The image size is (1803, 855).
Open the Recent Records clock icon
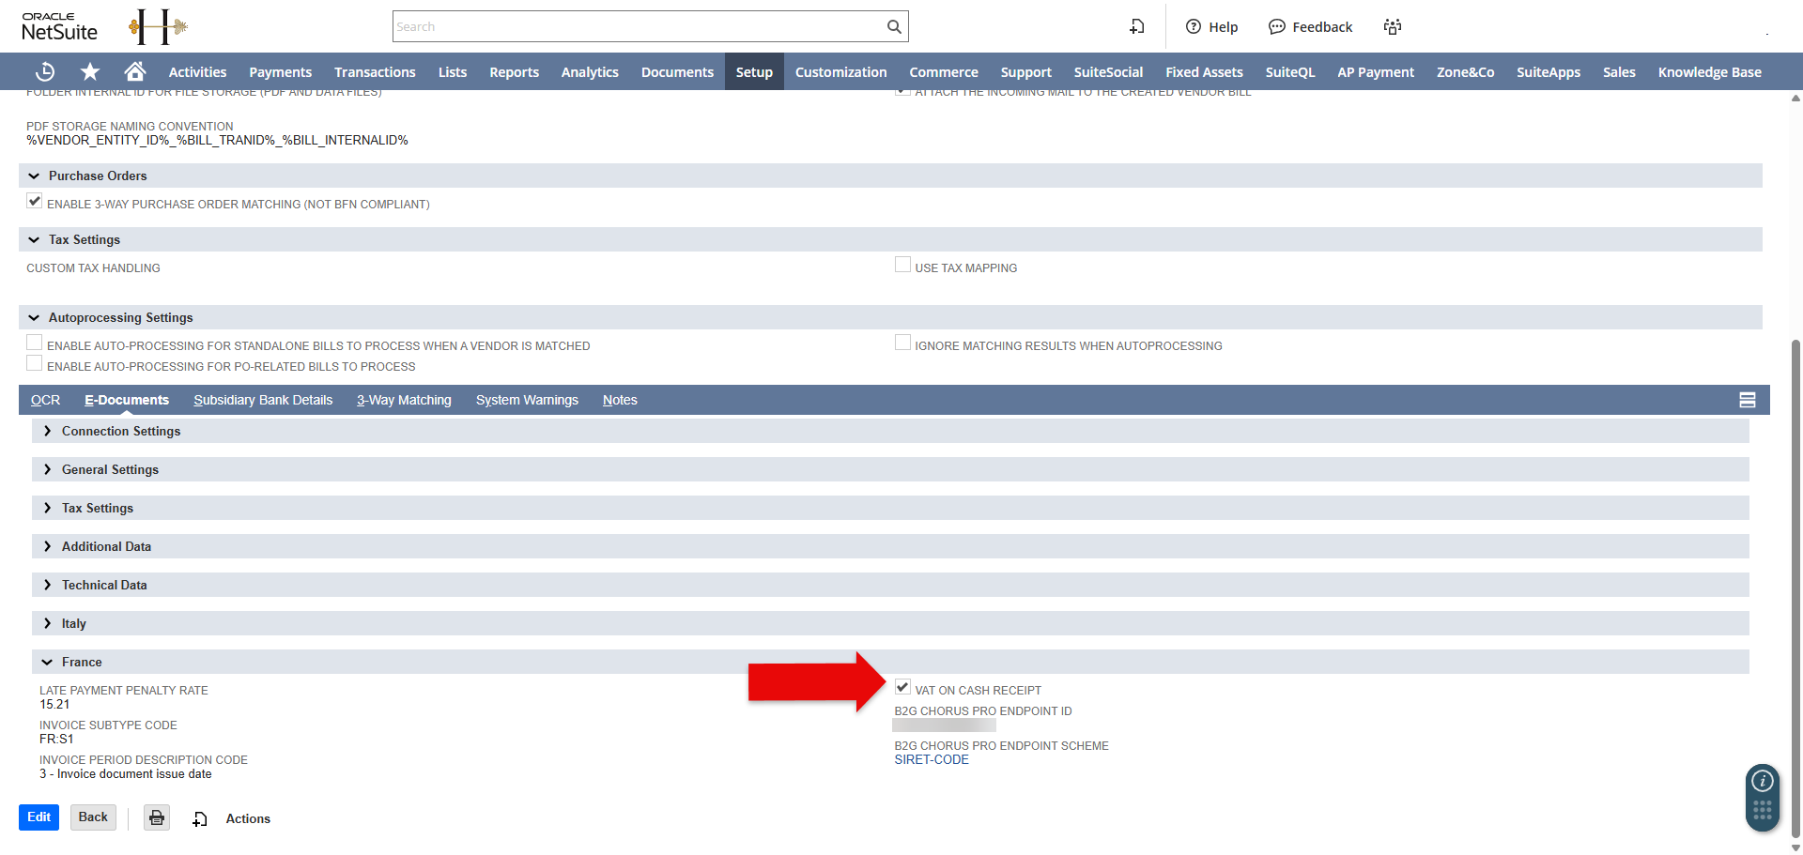(45, 71)
